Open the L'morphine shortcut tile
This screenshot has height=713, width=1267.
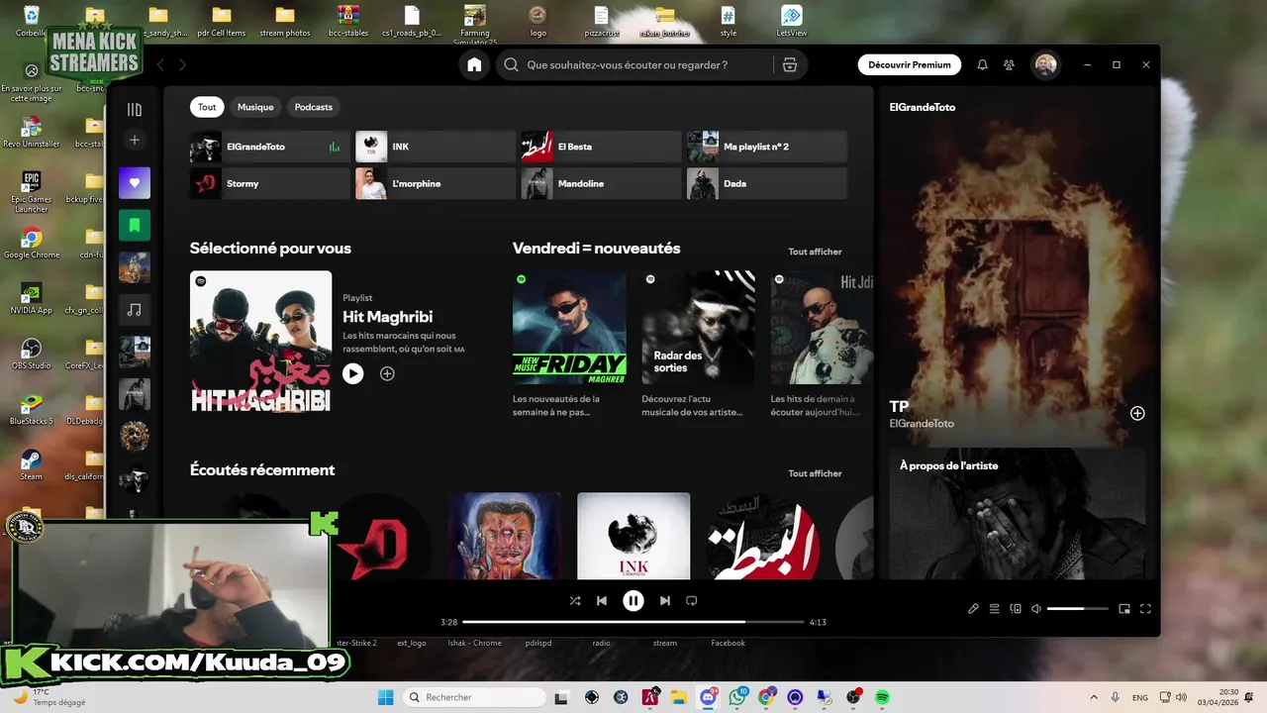point(436,183)
